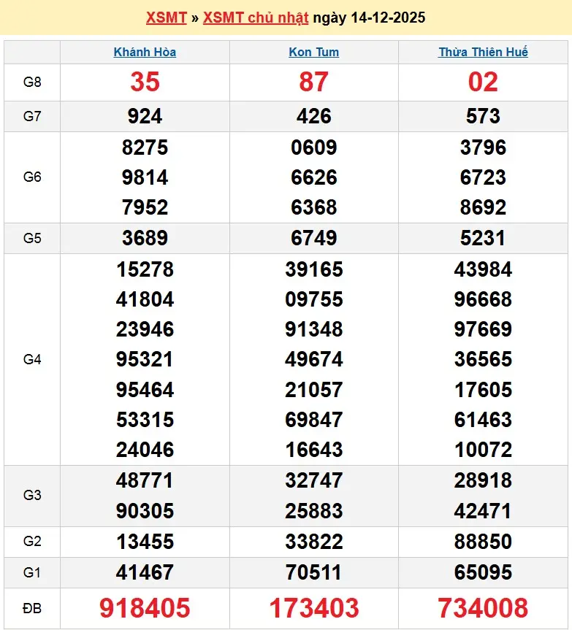The width and height of the screenshot is (572, 630).
Task: Click the G5 result 6749
Action: 314,238
